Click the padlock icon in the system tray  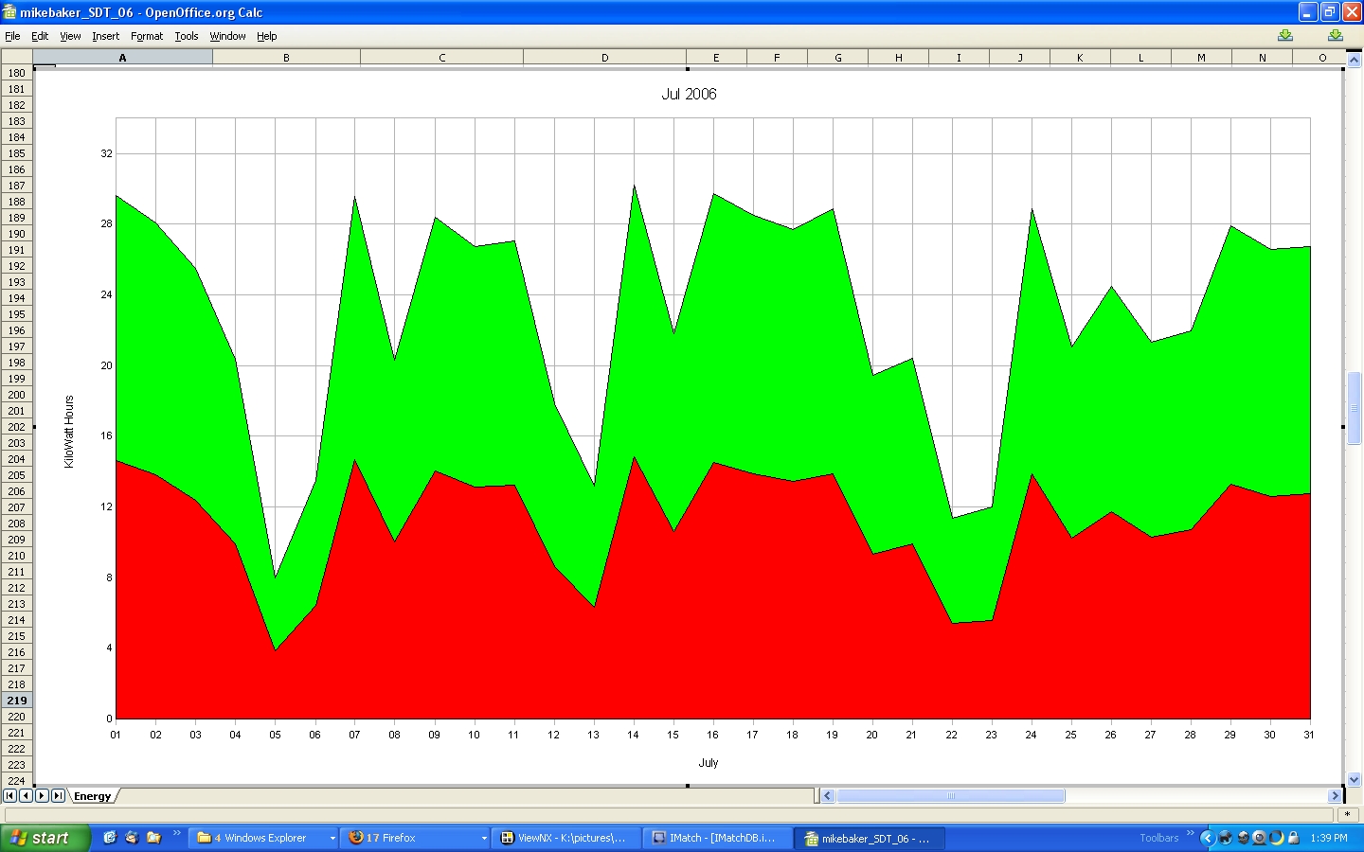coord(1293,838)
